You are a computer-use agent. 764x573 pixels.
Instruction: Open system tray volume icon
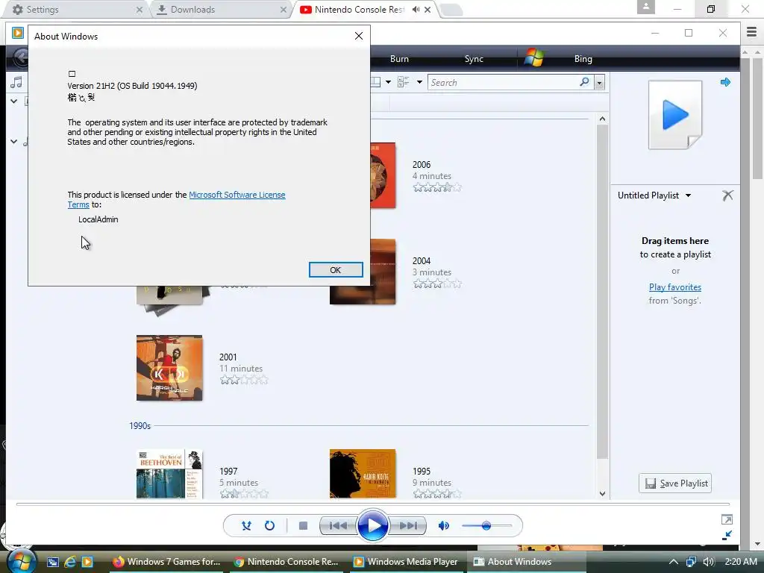click(709, 563)
